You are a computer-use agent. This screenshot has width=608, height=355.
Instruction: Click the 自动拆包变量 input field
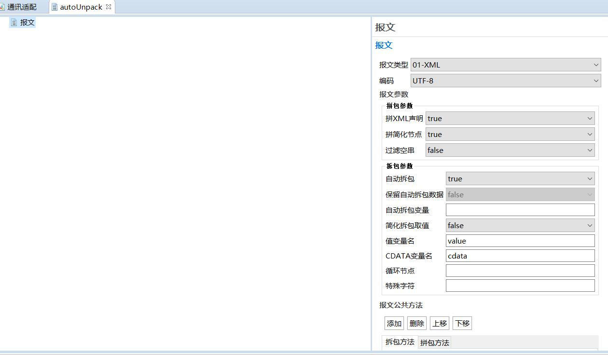[520, 210]
